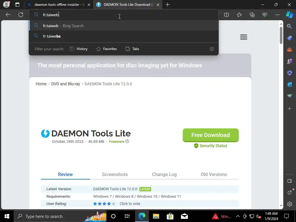
Task: Click the sidebar open external link icon
Action: point(289,193)
